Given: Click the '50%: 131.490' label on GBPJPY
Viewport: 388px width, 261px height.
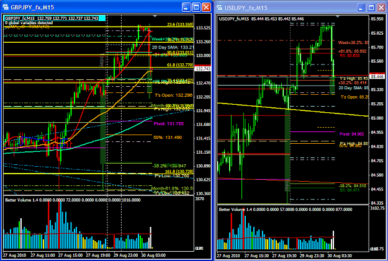Looking at the screenshot, I should point(168,138).
